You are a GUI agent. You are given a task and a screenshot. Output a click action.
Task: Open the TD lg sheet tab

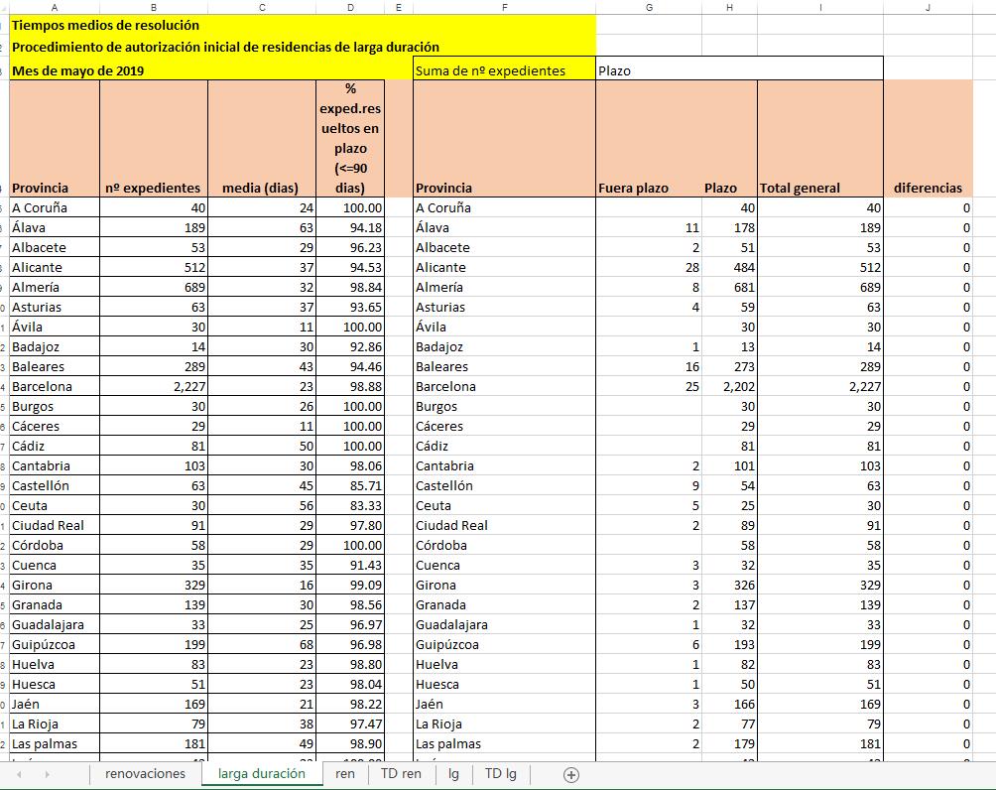(500, 774)
